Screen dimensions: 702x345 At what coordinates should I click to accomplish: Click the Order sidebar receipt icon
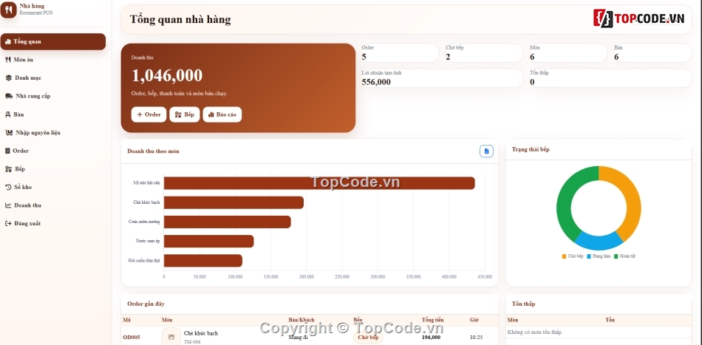[7, 151]
